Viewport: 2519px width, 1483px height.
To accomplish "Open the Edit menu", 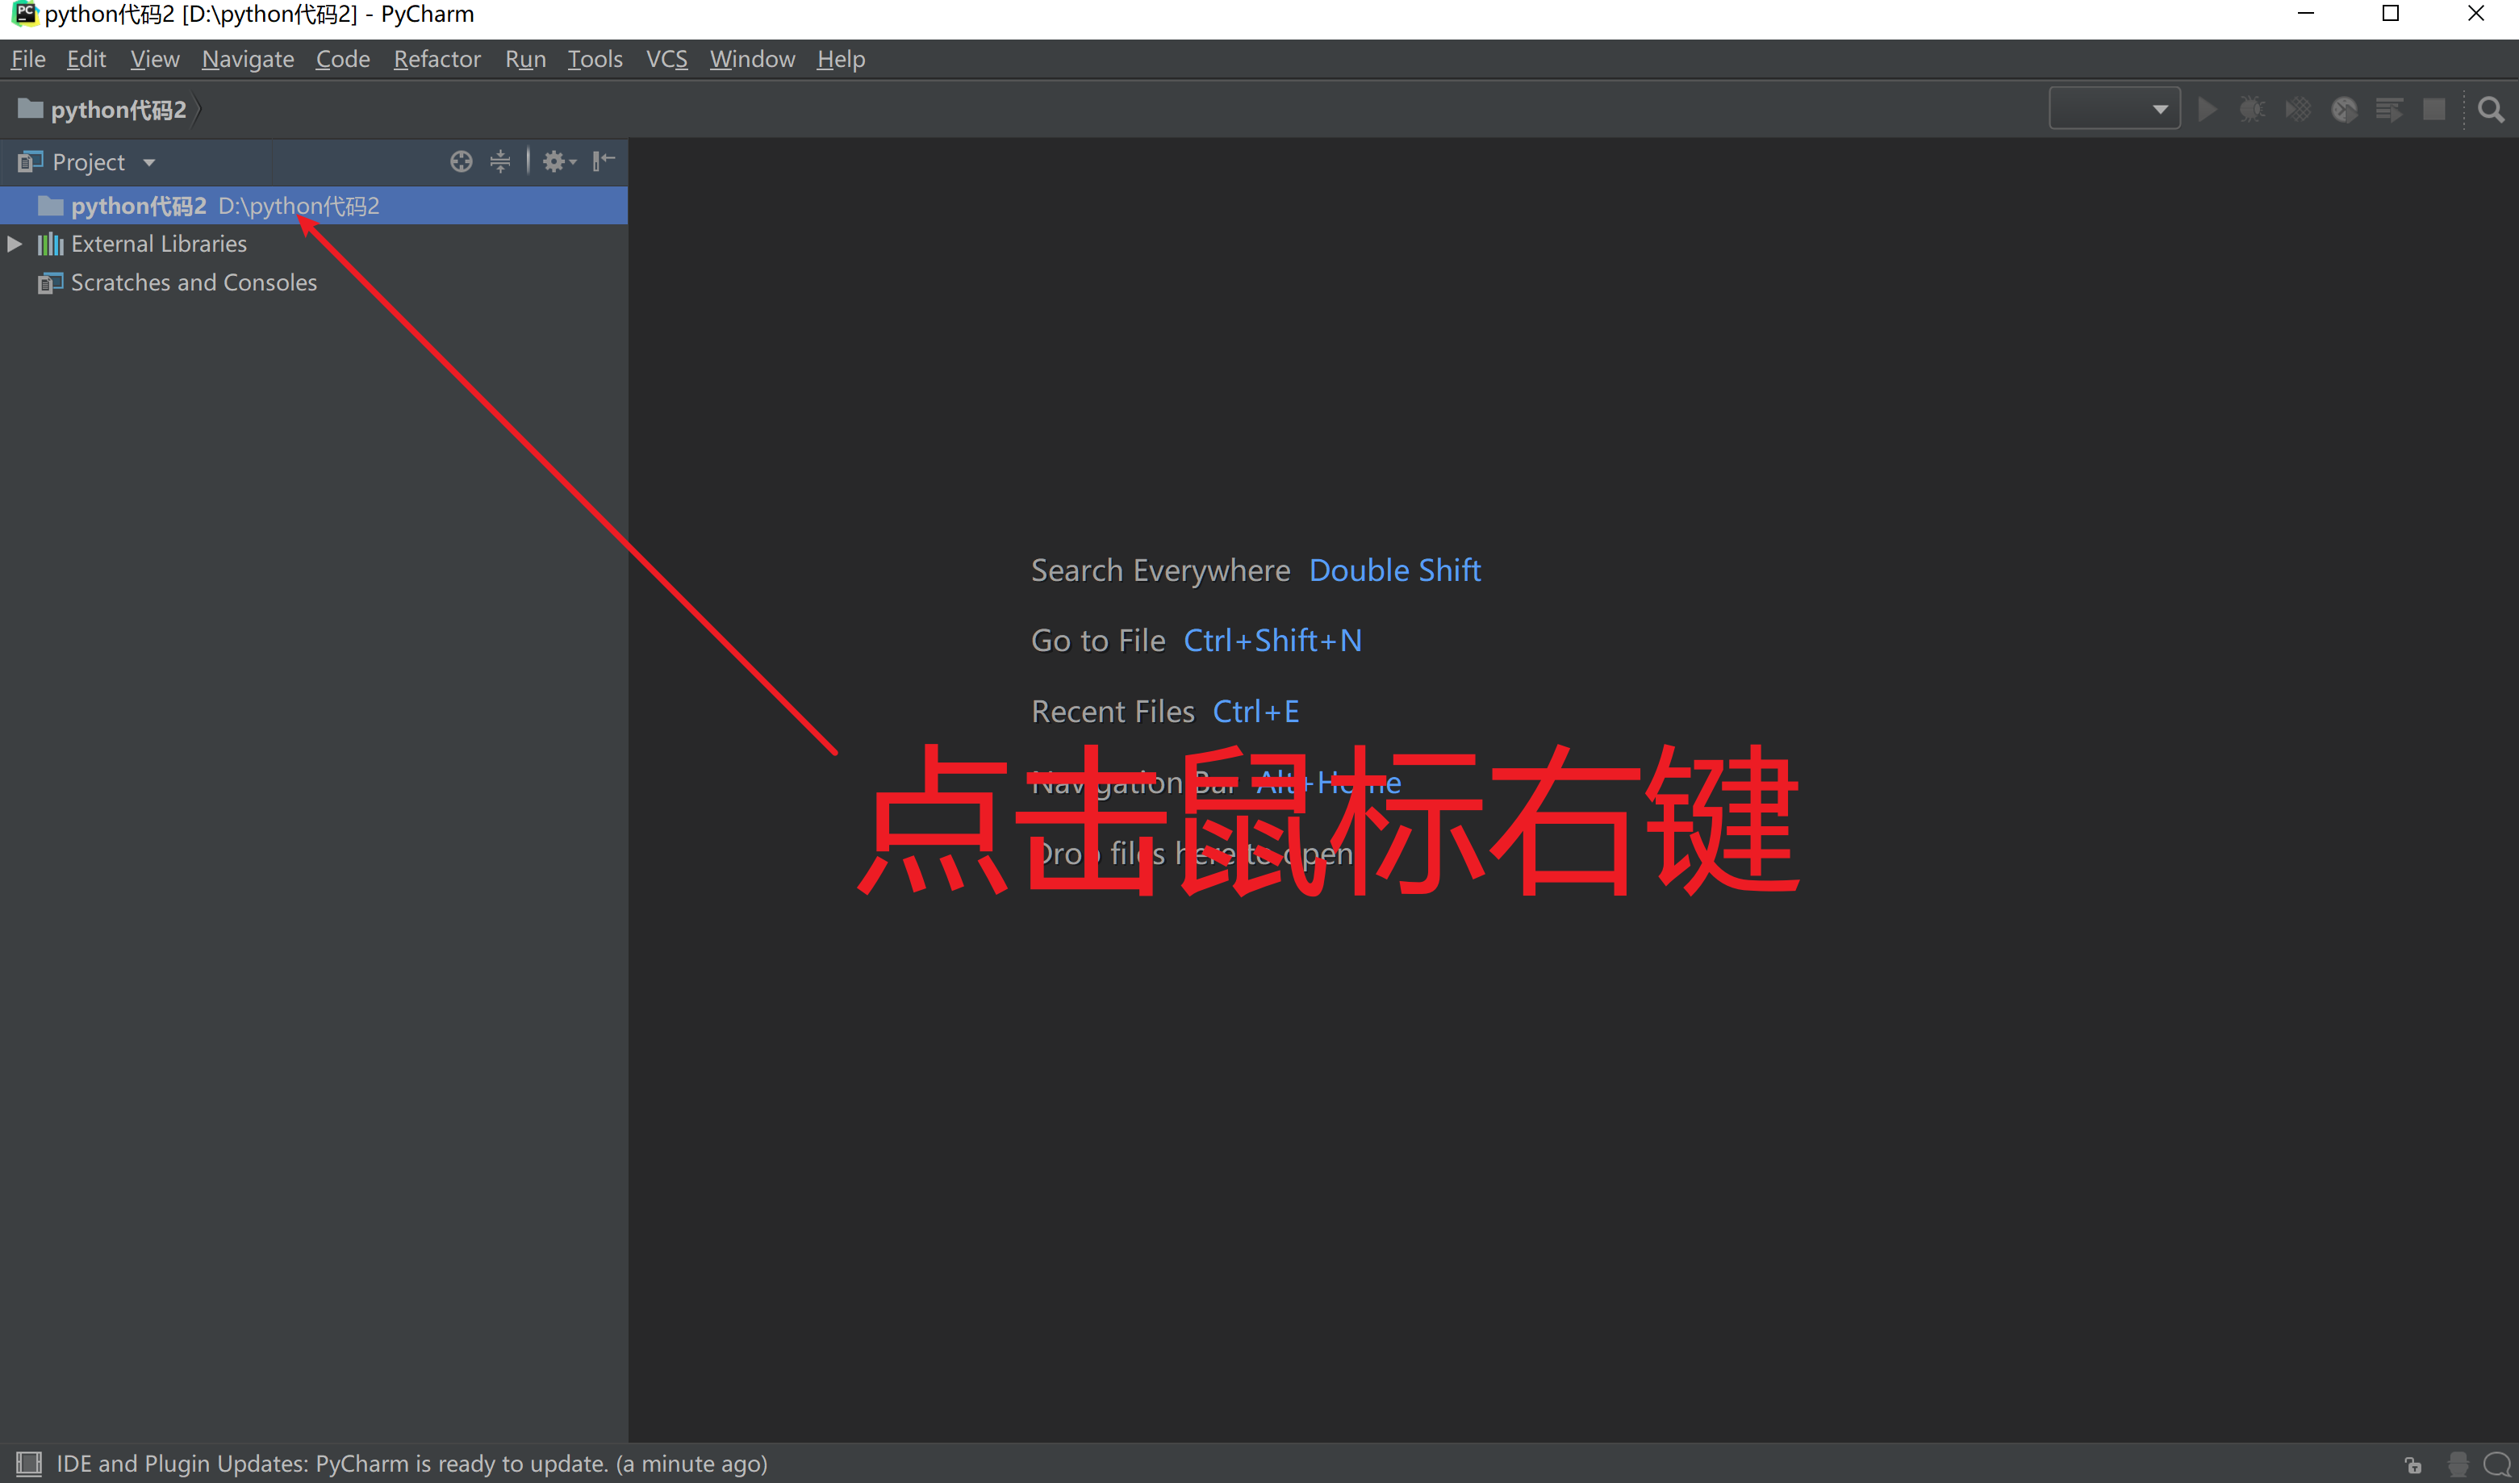I will [x=86, y=59].
